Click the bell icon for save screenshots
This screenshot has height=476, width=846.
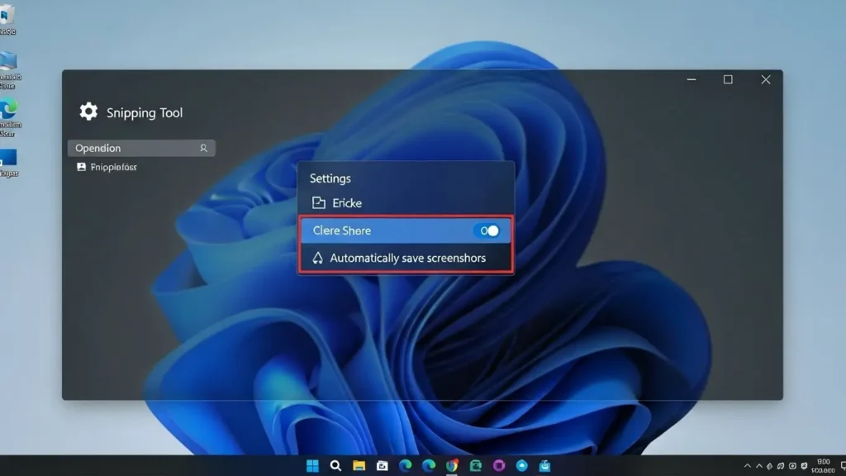pos(318,258)
